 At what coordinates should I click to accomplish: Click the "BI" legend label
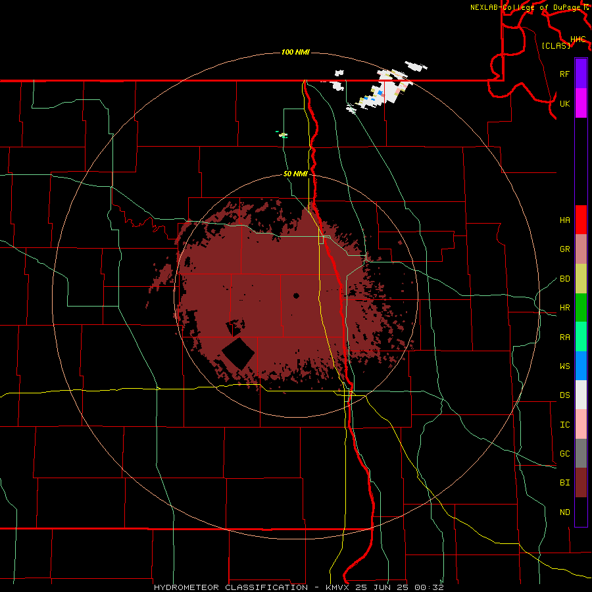564,483
